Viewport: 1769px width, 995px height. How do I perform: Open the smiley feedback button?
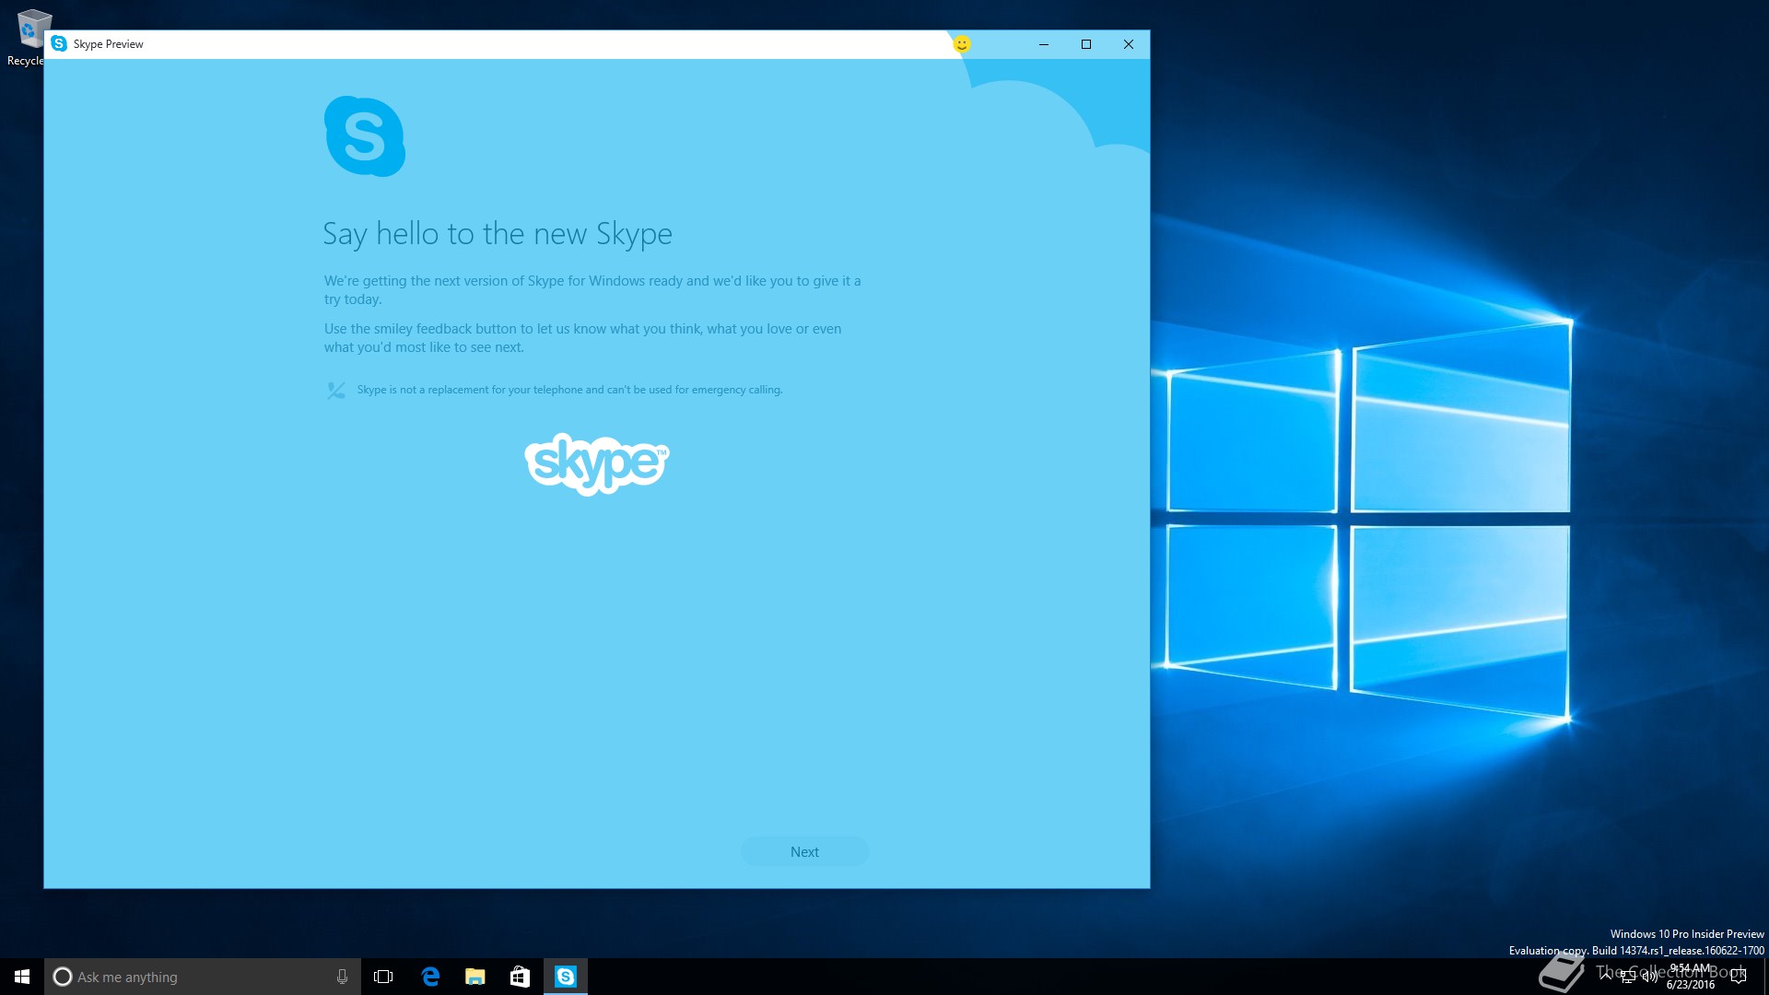click(x=961, y=44)
